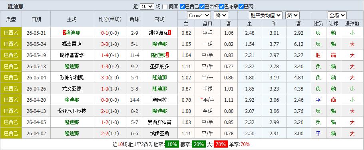Click the red card badge 2 beside 隆迪那 home
This screenshot has width=364, height=150.
point(65,33)
